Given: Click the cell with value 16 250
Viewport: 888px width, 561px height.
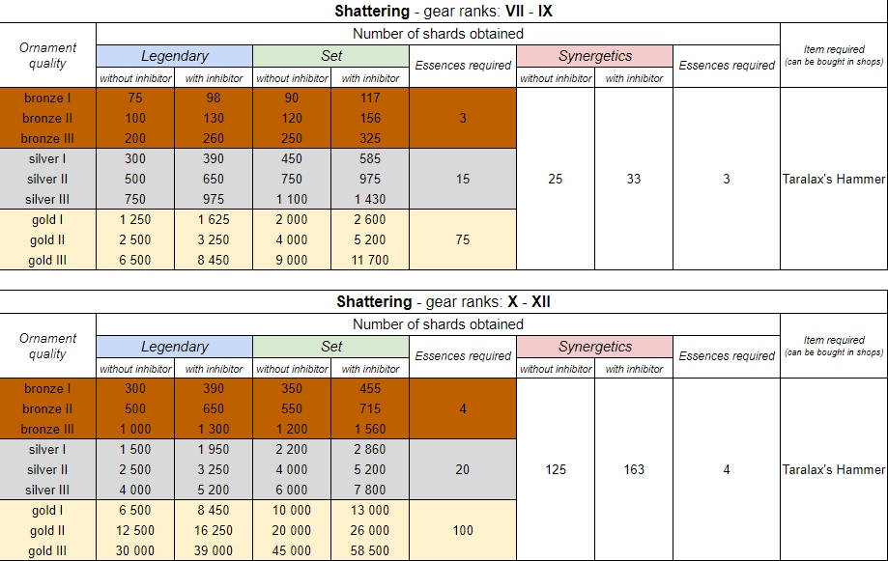Looking at the screenshot, I should click(214, 530).
